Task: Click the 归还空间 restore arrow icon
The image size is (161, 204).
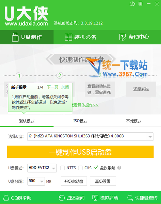Action: [62, 198]
